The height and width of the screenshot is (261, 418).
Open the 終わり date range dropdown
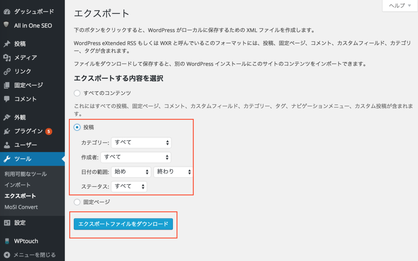[173, 172]
